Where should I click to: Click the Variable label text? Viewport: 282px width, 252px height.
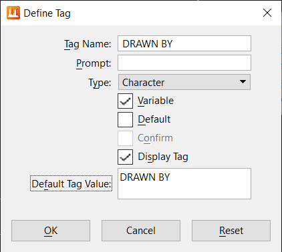(x=156, y=101)
